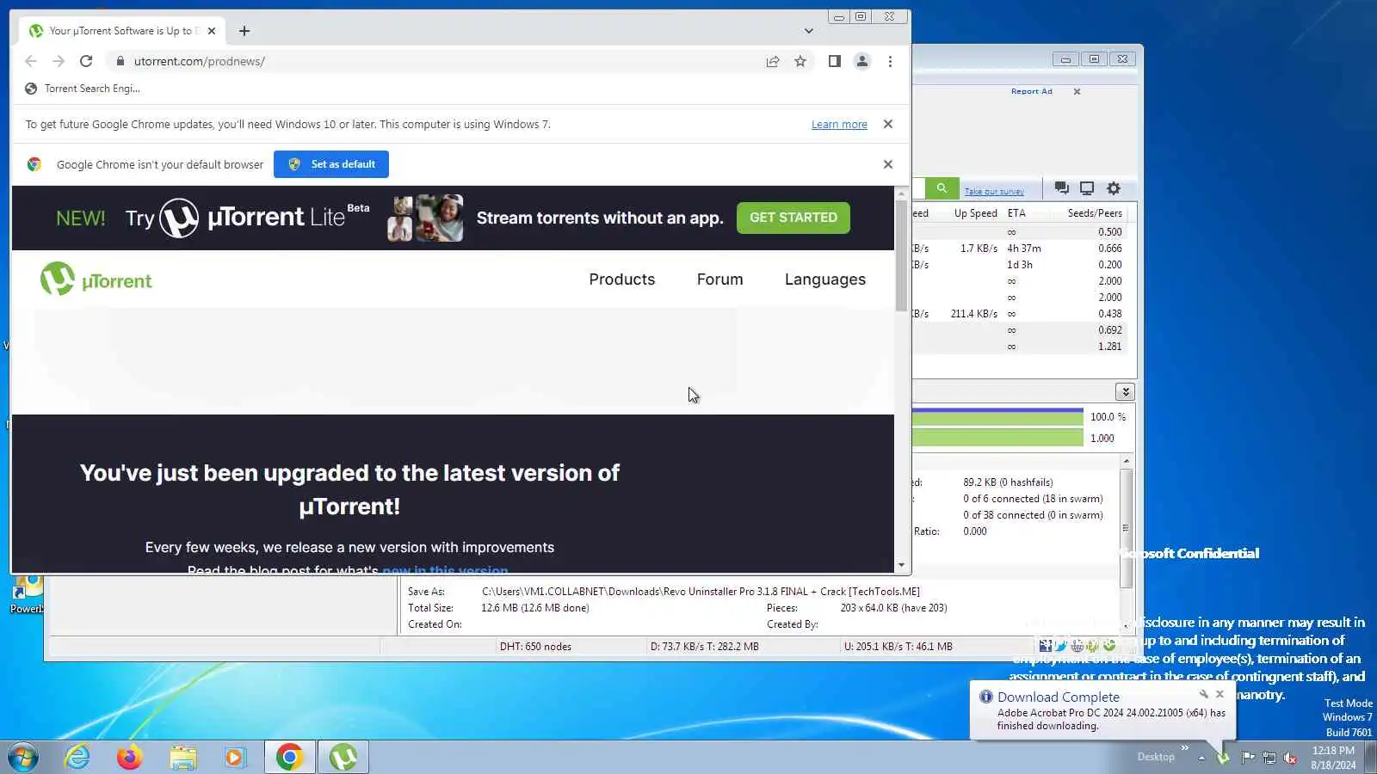Expand Chrome's tab search dropdown
Image resolution: width=1377 pixels, height=774 pixels.
pos(809,31)
